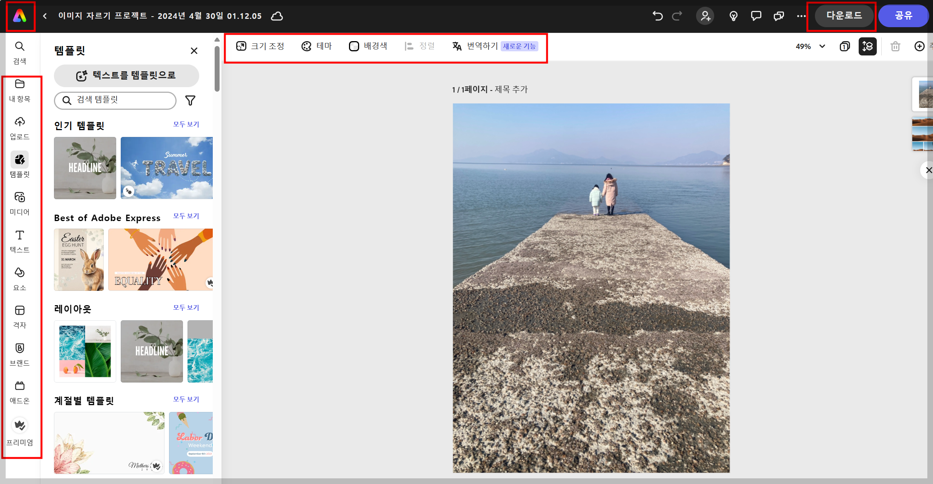Open the 크기 조정 resize tool

[x=260, y=46]
